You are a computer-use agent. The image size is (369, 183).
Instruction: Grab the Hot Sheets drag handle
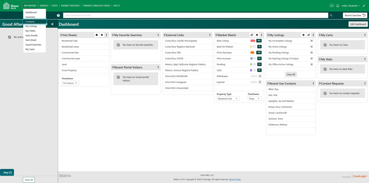(61, 35)
